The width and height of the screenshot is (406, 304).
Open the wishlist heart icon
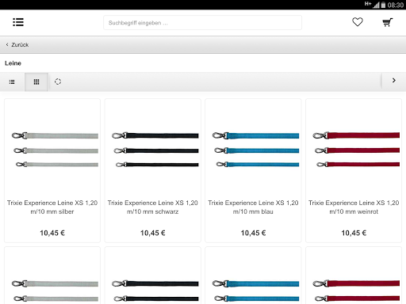[x=358, y=22]
